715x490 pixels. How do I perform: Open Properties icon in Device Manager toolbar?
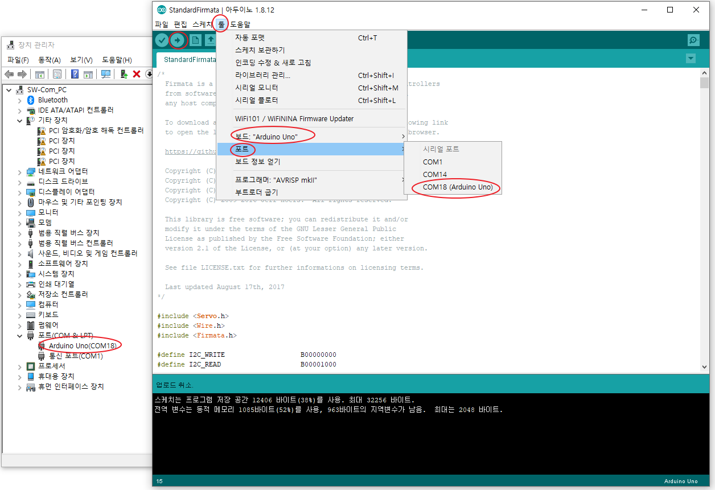point(57,74)
